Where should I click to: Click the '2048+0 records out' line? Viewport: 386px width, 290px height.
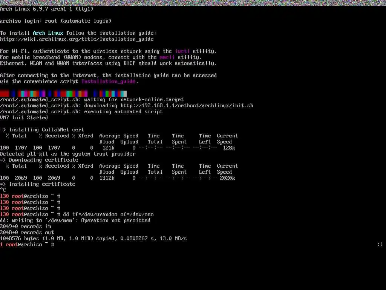(27, 232)
